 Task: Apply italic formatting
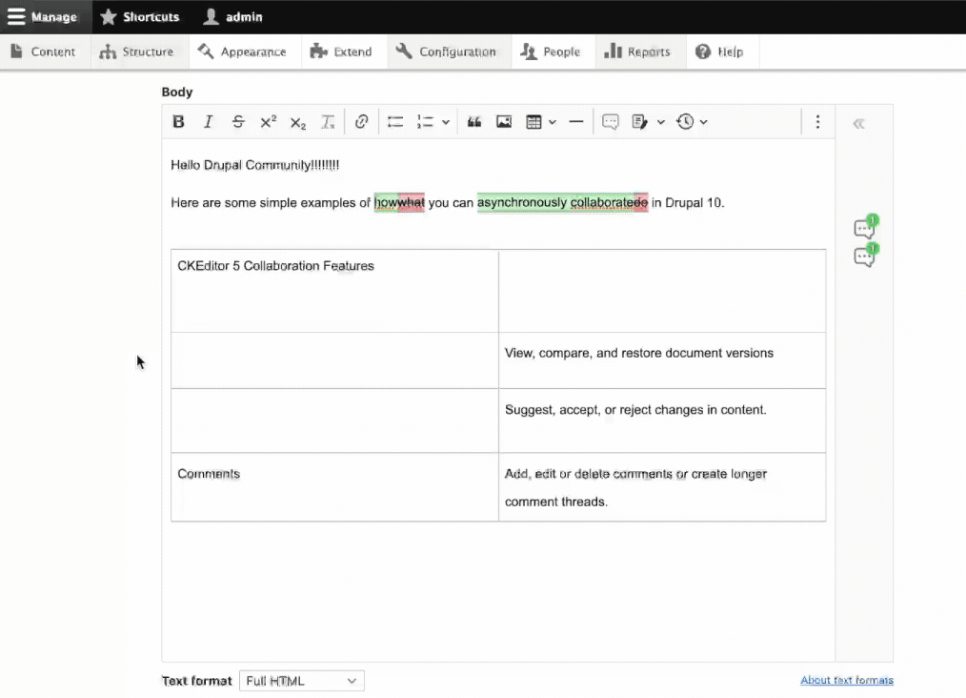[209, 121]
